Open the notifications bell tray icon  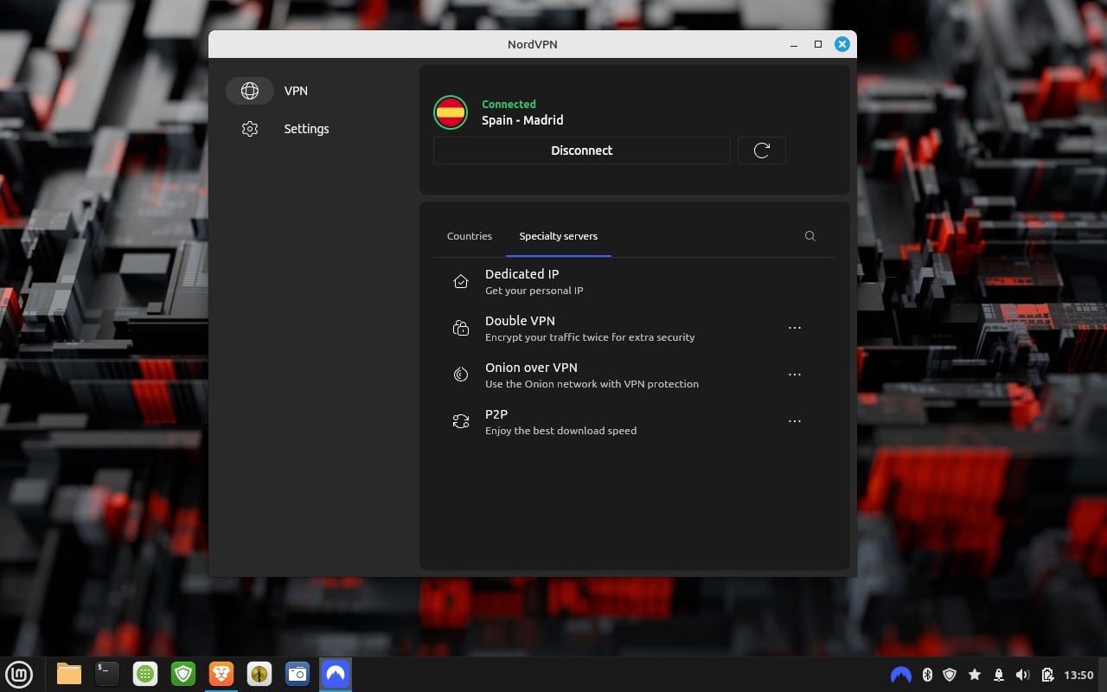click(999, 675)
